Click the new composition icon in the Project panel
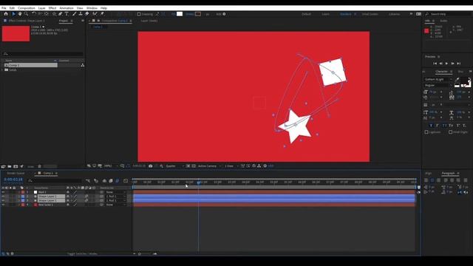 point(16,166)
